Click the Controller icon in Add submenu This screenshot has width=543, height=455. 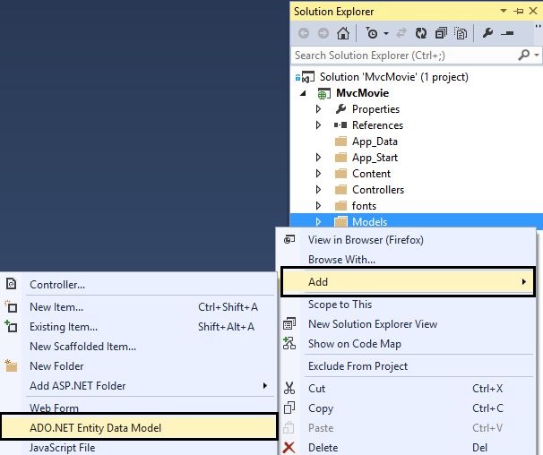[x=11, y=284]
